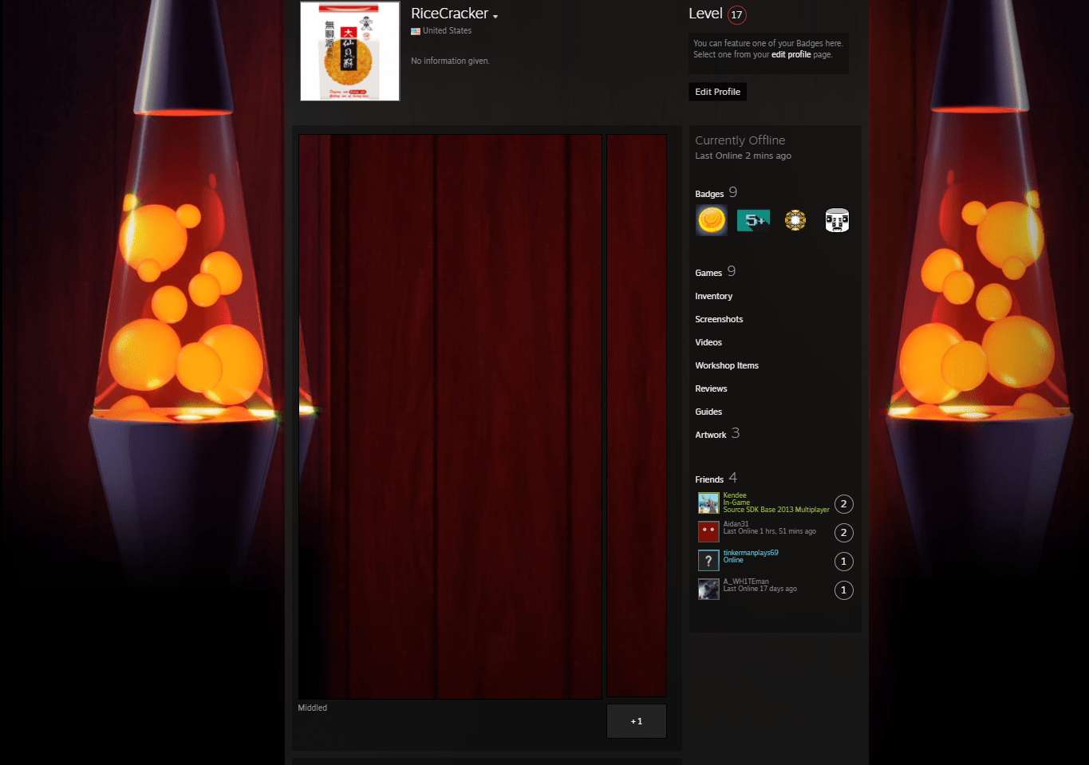Click the A_WH1TEman friend name
This screenshot has height=765, width=1089.
[746, 582]
